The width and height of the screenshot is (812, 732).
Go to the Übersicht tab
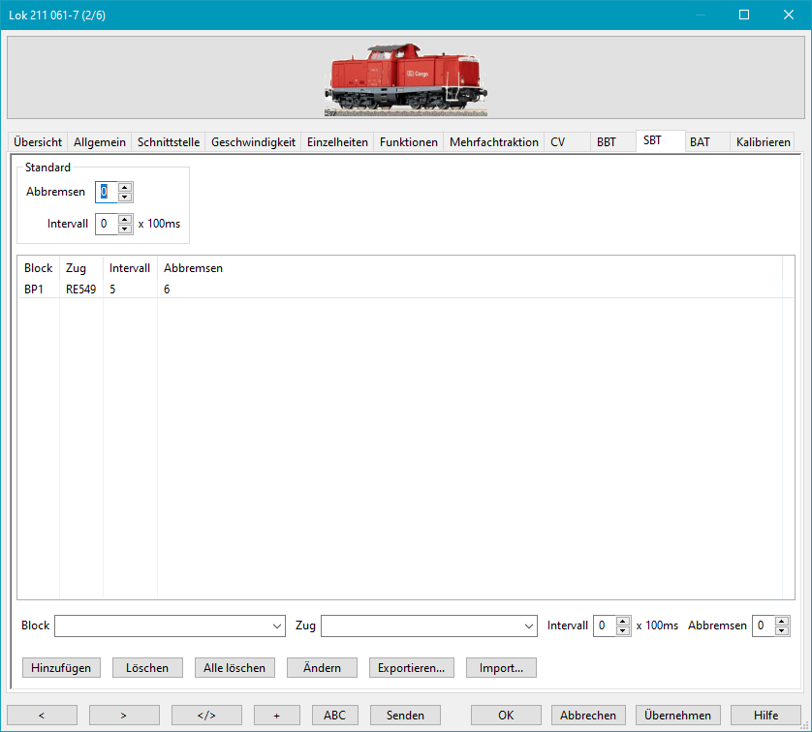[39, 142]
